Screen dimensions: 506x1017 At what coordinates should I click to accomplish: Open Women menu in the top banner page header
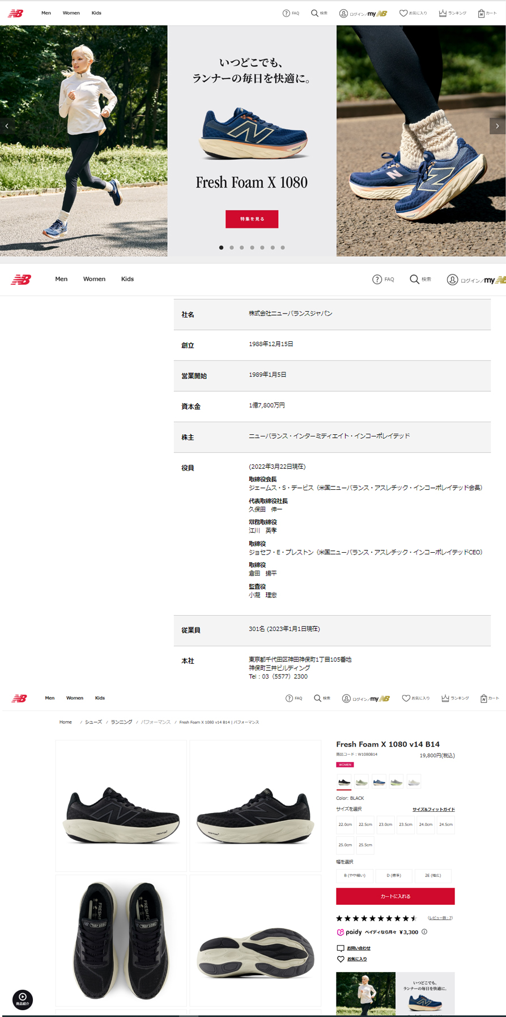click(x=71, y=13)
